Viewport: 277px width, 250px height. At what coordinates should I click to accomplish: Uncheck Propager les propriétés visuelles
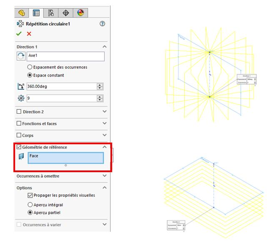(x=30, y=195)
